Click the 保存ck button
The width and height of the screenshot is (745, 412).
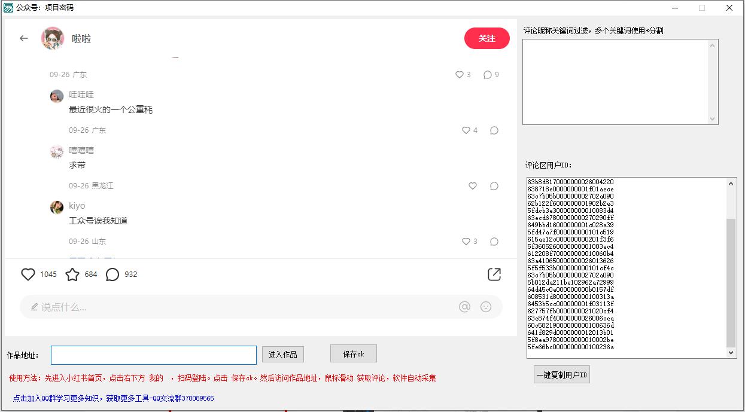pyautogui.click(x=353, y=353)
